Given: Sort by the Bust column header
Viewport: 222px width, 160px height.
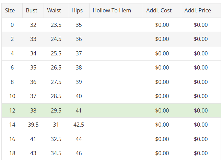Looking at the screenshot, I should click(x=32, y=10).
